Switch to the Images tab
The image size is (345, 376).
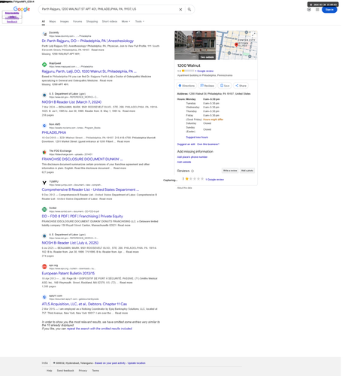(x=65, y=22)
